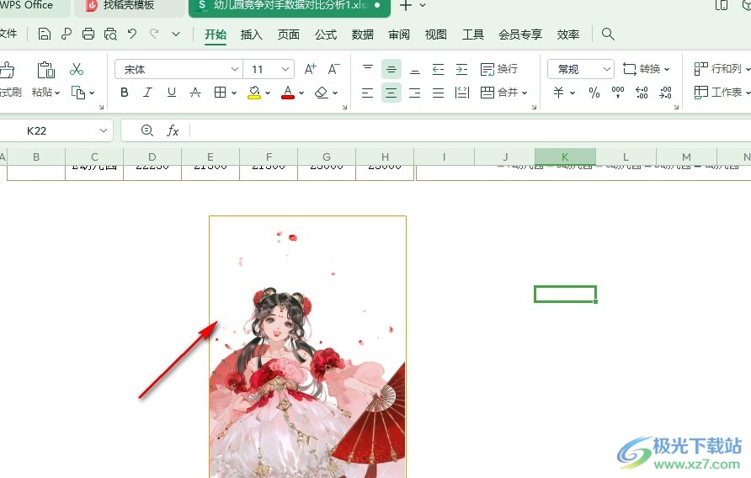Click the Undo arrow icon

[x=132, y=34]
